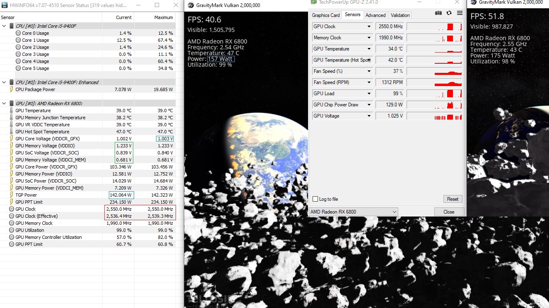Screen dimensions: 549x308
Task: Click the Reset button in GPU-Z
Action: 453,199
